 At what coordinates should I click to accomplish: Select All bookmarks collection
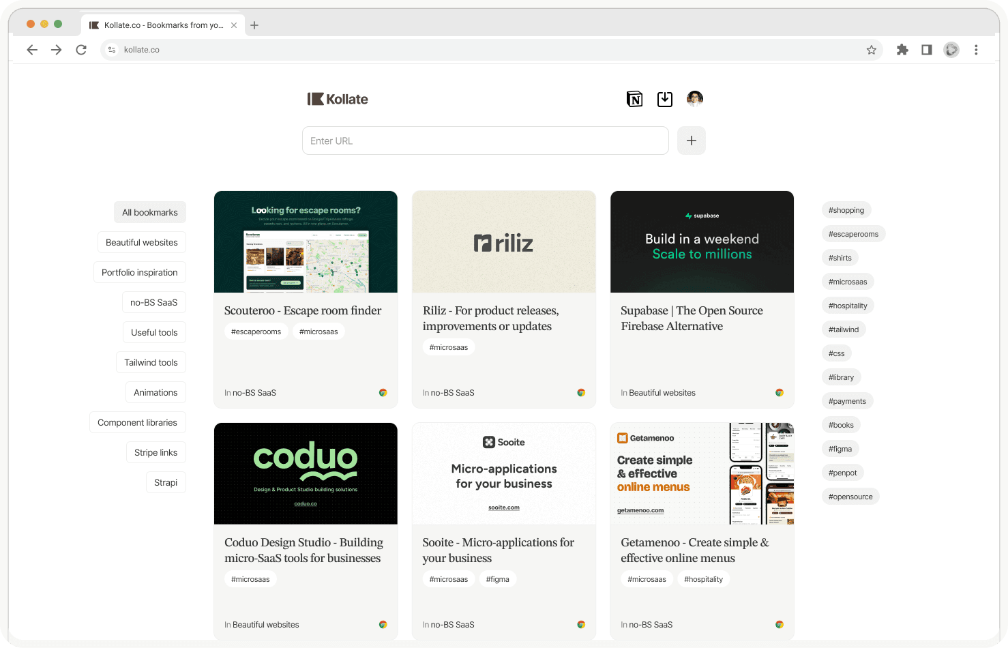tap(150, 212)
